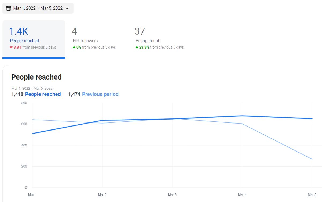Screen dimensions: 322x202
Task: Open the Mar 1, 2022 – Mar 5, 2022 selector
Action: coord(38,8)
